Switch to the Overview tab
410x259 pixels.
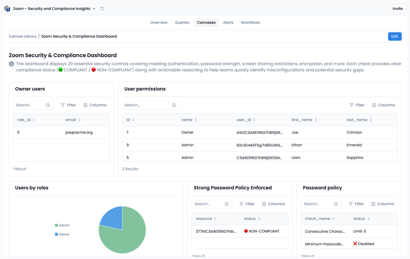pos(159,22)
